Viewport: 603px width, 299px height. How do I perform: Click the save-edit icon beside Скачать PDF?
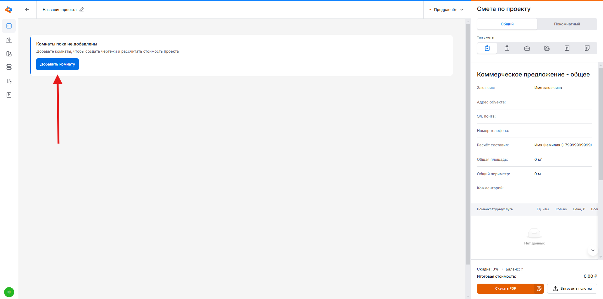pyautogui.click(x=539, y=289)
